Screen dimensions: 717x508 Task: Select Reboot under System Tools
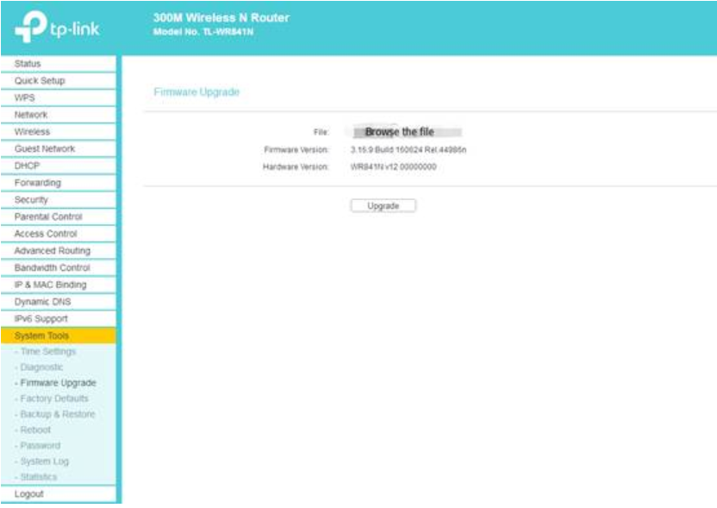[35, 430]
